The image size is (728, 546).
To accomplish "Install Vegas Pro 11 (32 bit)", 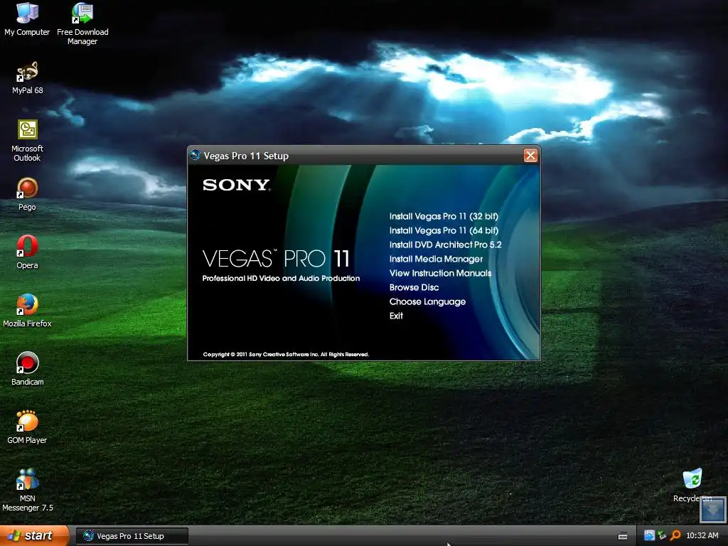I will click(444, 216).
